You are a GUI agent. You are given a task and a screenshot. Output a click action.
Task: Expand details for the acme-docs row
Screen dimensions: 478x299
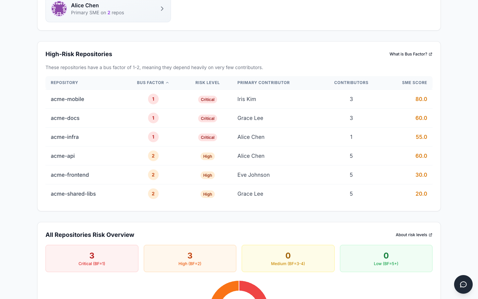pyautogui.click(x=65, y=118)
